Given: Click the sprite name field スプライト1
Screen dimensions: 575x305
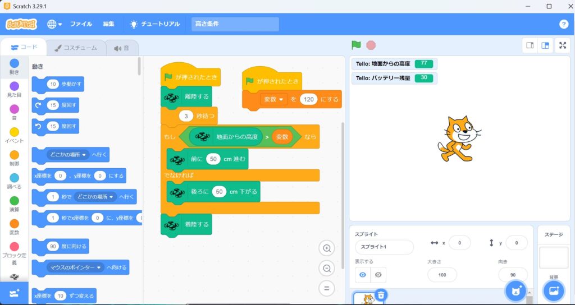Looking at the screenshot, I should click(x=384, y=247).
